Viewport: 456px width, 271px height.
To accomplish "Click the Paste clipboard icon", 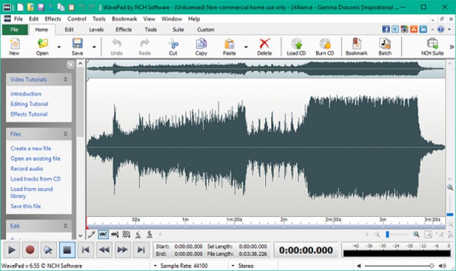I will [x=229, y=43].
